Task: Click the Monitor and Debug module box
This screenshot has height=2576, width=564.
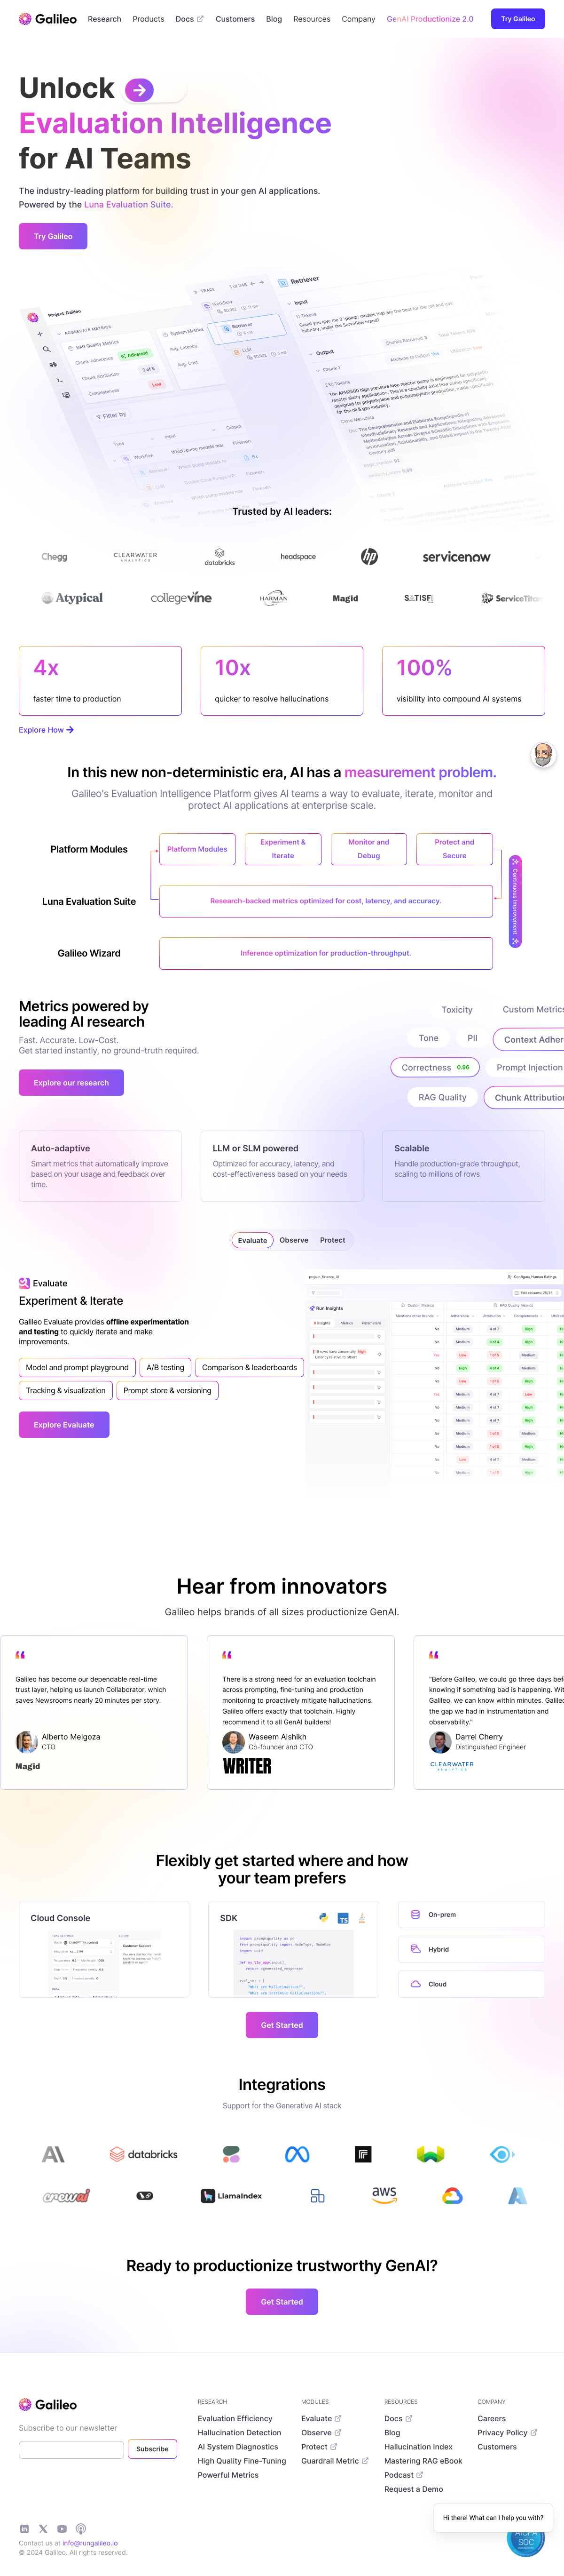Action: pos(368,849)
